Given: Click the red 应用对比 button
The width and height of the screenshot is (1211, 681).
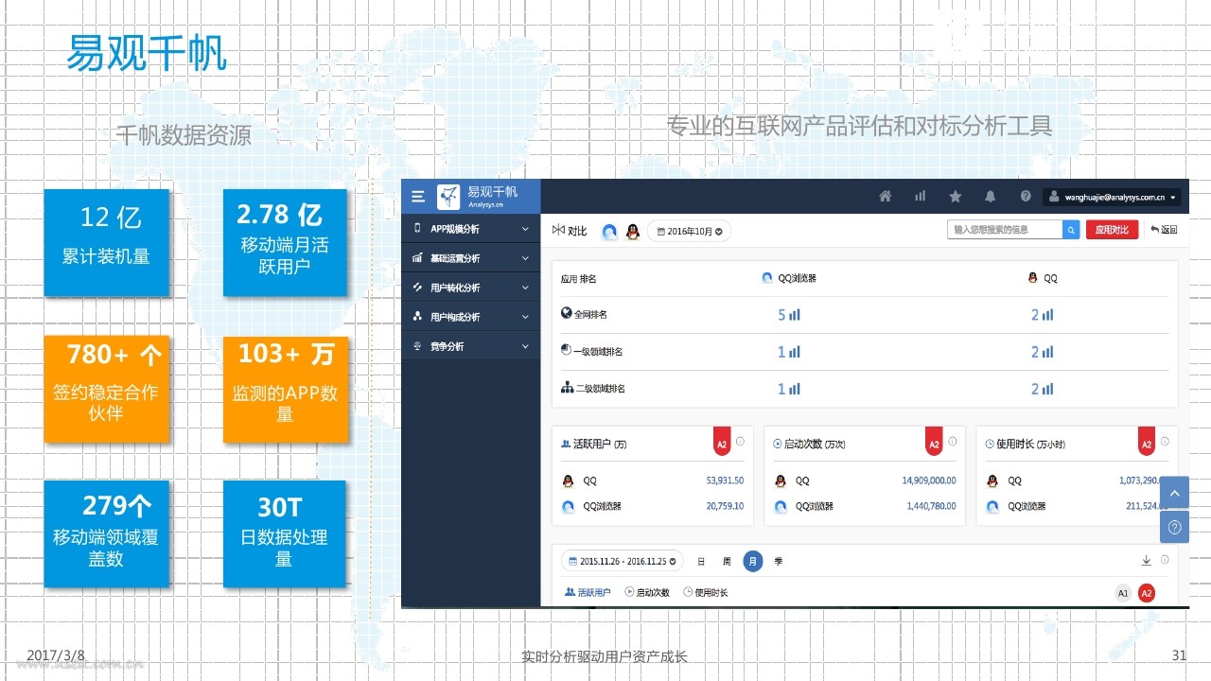Looking at the screenshot, I should tap(1112, 230).
